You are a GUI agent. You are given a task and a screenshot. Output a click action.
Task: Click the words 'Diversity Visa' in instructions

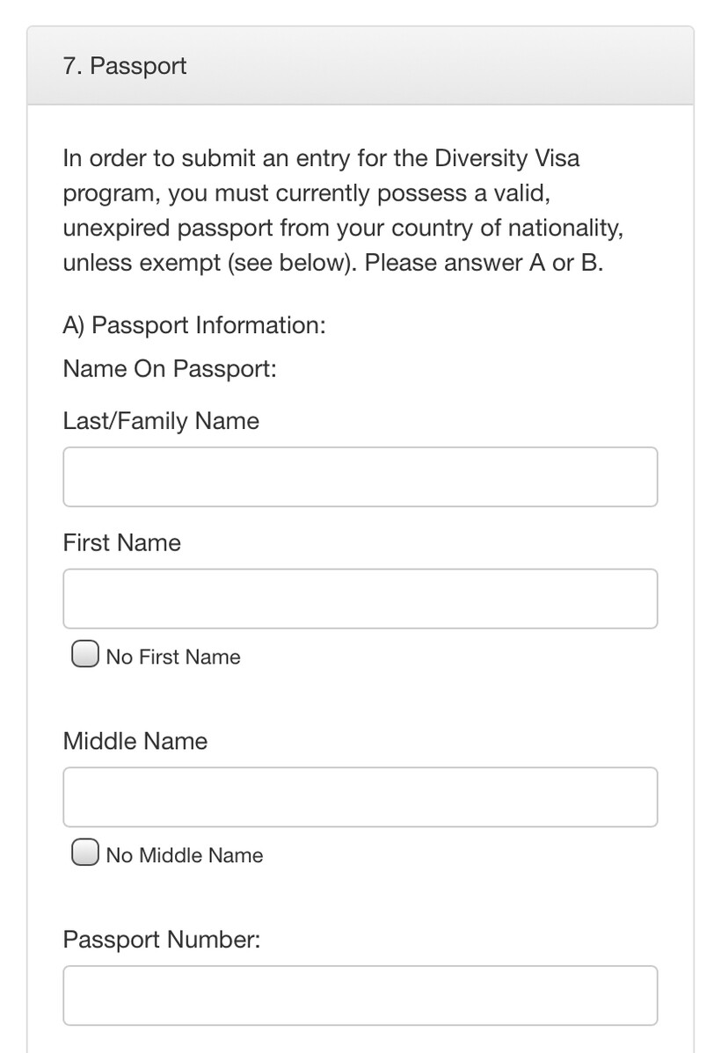507,159
